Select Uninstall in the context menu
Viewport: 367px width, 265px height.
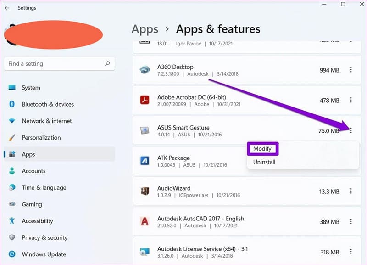tap(264, 162)
